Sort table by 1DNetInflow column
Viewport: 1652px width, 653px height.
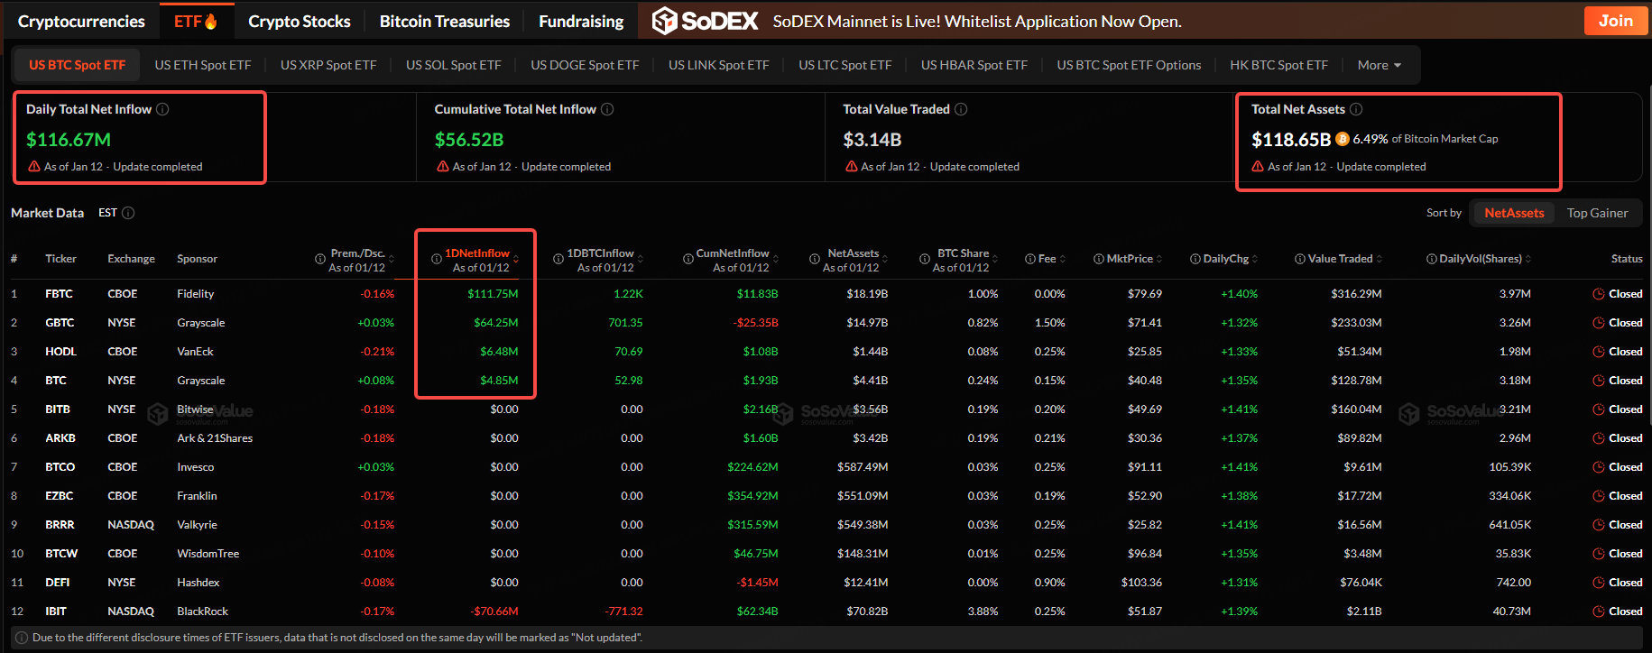(x=476, y=253)
